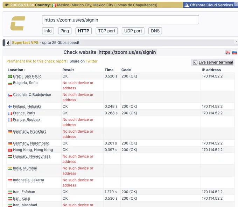
Task: Switch report to Russian flag
Action: pos(234,52)
